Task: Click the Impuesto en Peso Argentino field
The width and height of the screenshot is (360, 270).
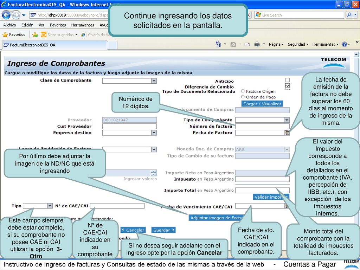Action: click(262, 179)
